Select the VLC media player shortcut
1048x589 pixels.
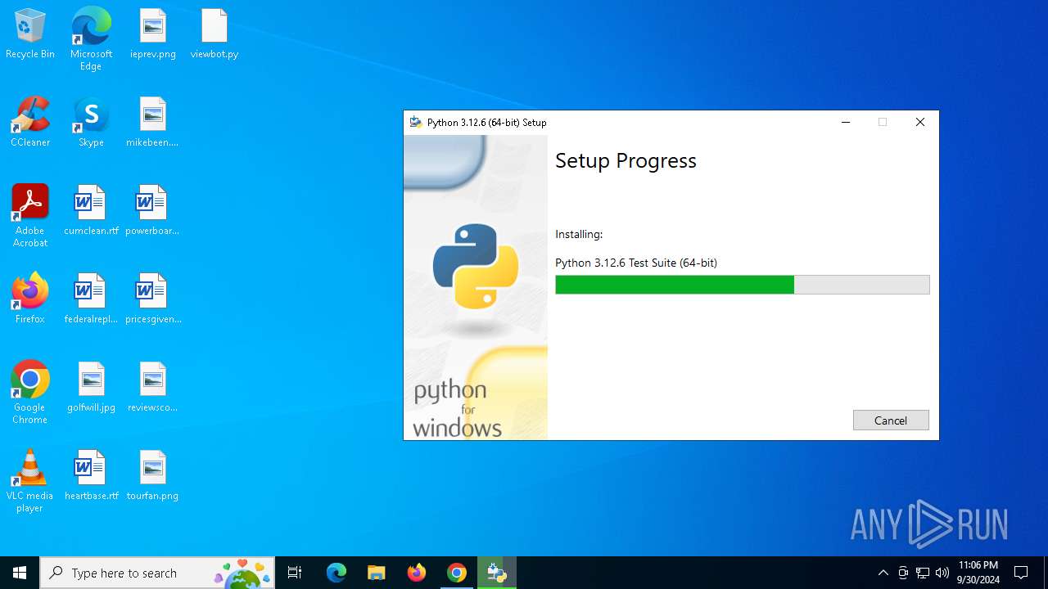30,481
